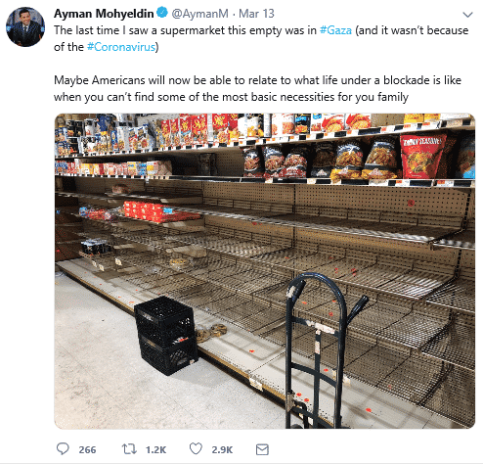Like the tweet with the heart icon

[196, 449]
